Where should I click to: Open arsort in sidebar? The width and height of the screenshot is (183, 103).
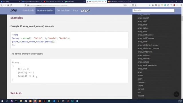point(140,76)
